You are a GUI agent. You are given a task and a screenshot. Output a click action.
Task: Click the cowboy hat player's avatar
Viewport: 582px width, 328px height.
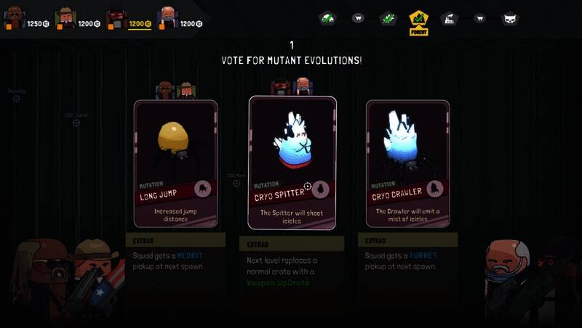tap(65, 17)
